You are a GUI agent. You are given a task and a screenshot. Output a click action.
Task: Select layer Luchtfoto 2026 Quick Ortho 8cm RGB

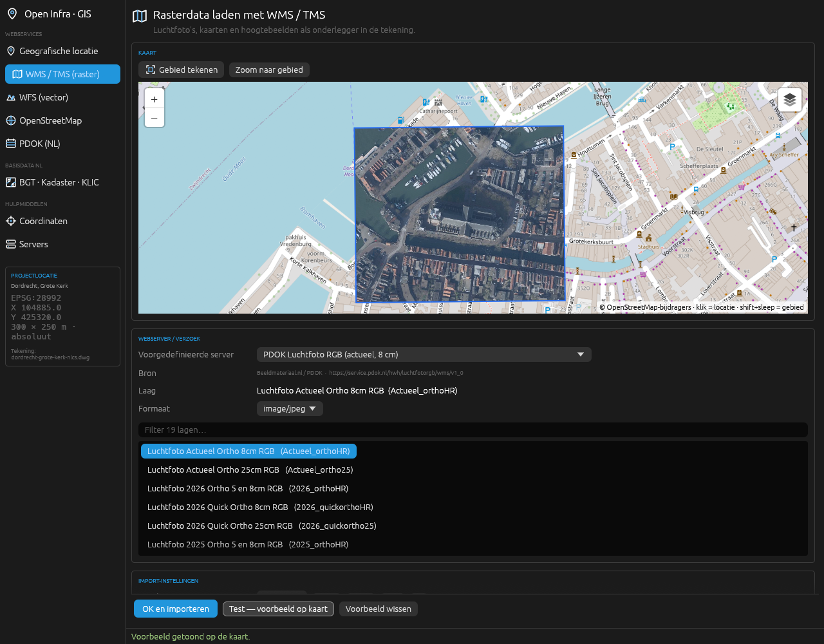coord(260,507)
